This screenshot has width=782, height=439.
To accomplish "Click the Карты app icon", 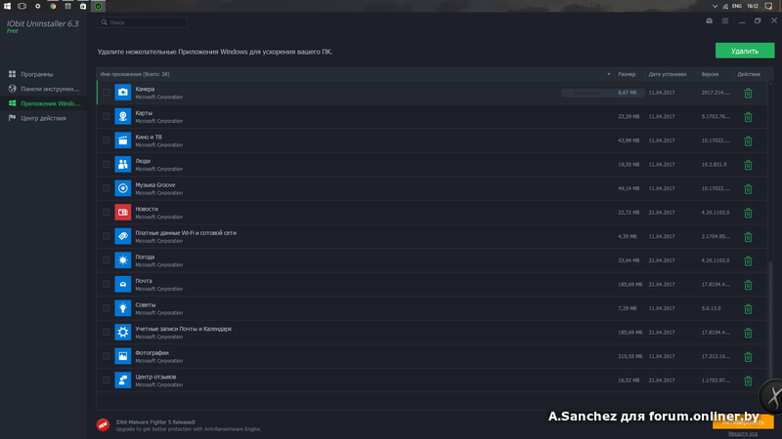I will click(123, 116).
